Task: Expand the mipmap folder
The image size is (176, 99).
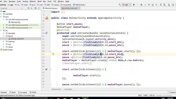Action: pyautogui.click(x=4, y=42)
